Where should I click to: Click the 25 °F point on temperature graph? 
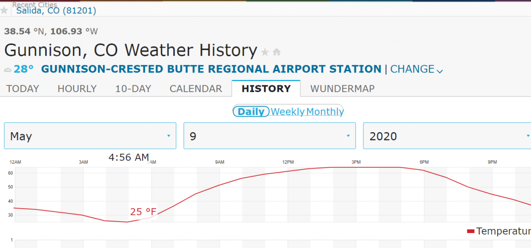coord(127,222)
